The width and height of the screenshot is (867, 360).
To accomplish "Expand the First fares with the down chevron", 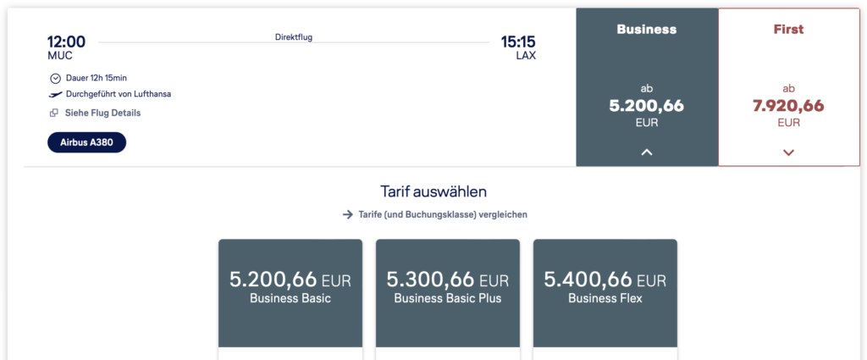I will pyautogui.click(x=788, y=152).
